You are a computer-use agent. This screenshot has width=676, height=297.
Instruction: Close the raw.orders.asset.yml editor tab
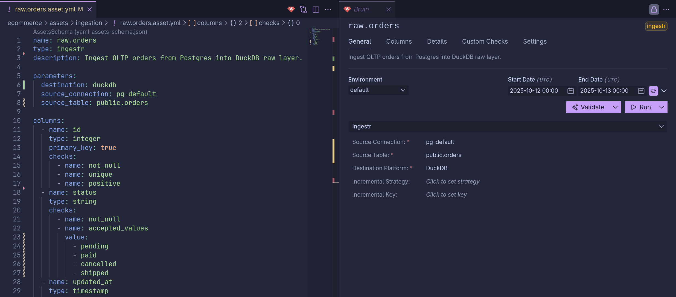click(90, 10)
